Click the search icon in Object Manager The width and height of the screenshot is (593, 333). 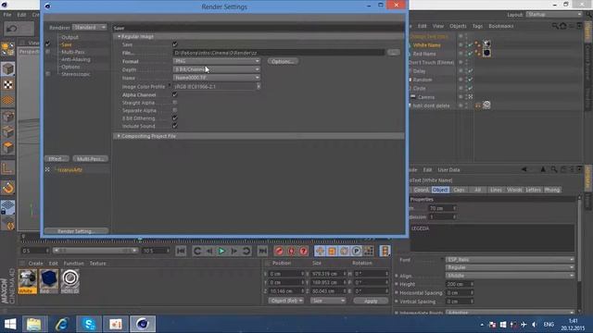[555, 26]
